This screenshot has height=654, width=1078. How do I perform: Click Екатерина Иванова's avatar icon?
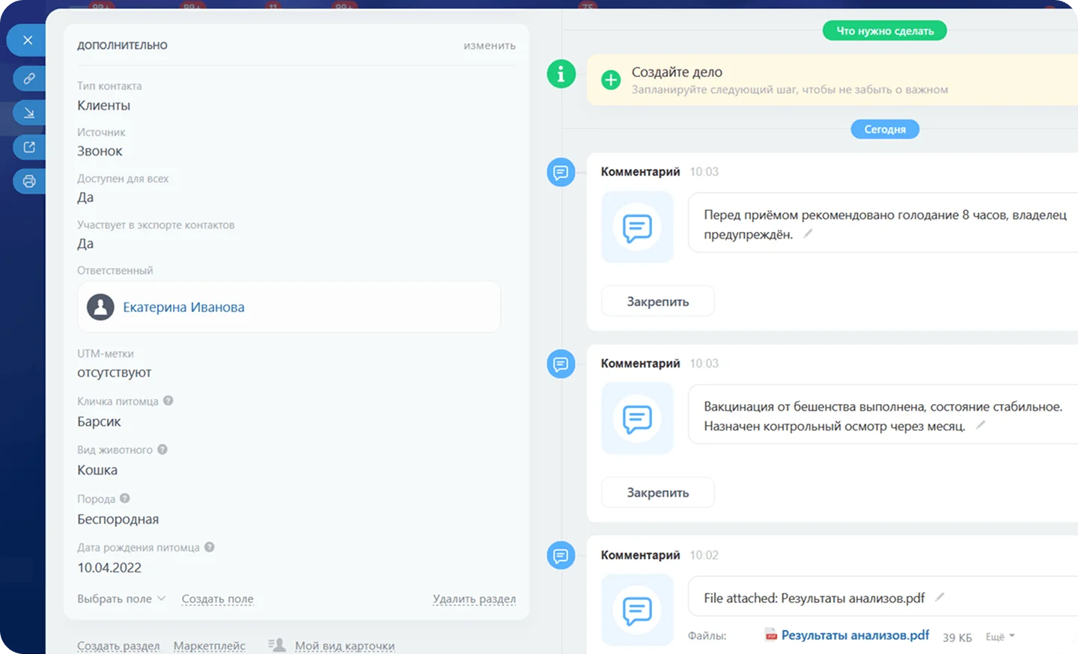[x=100, y=307]
